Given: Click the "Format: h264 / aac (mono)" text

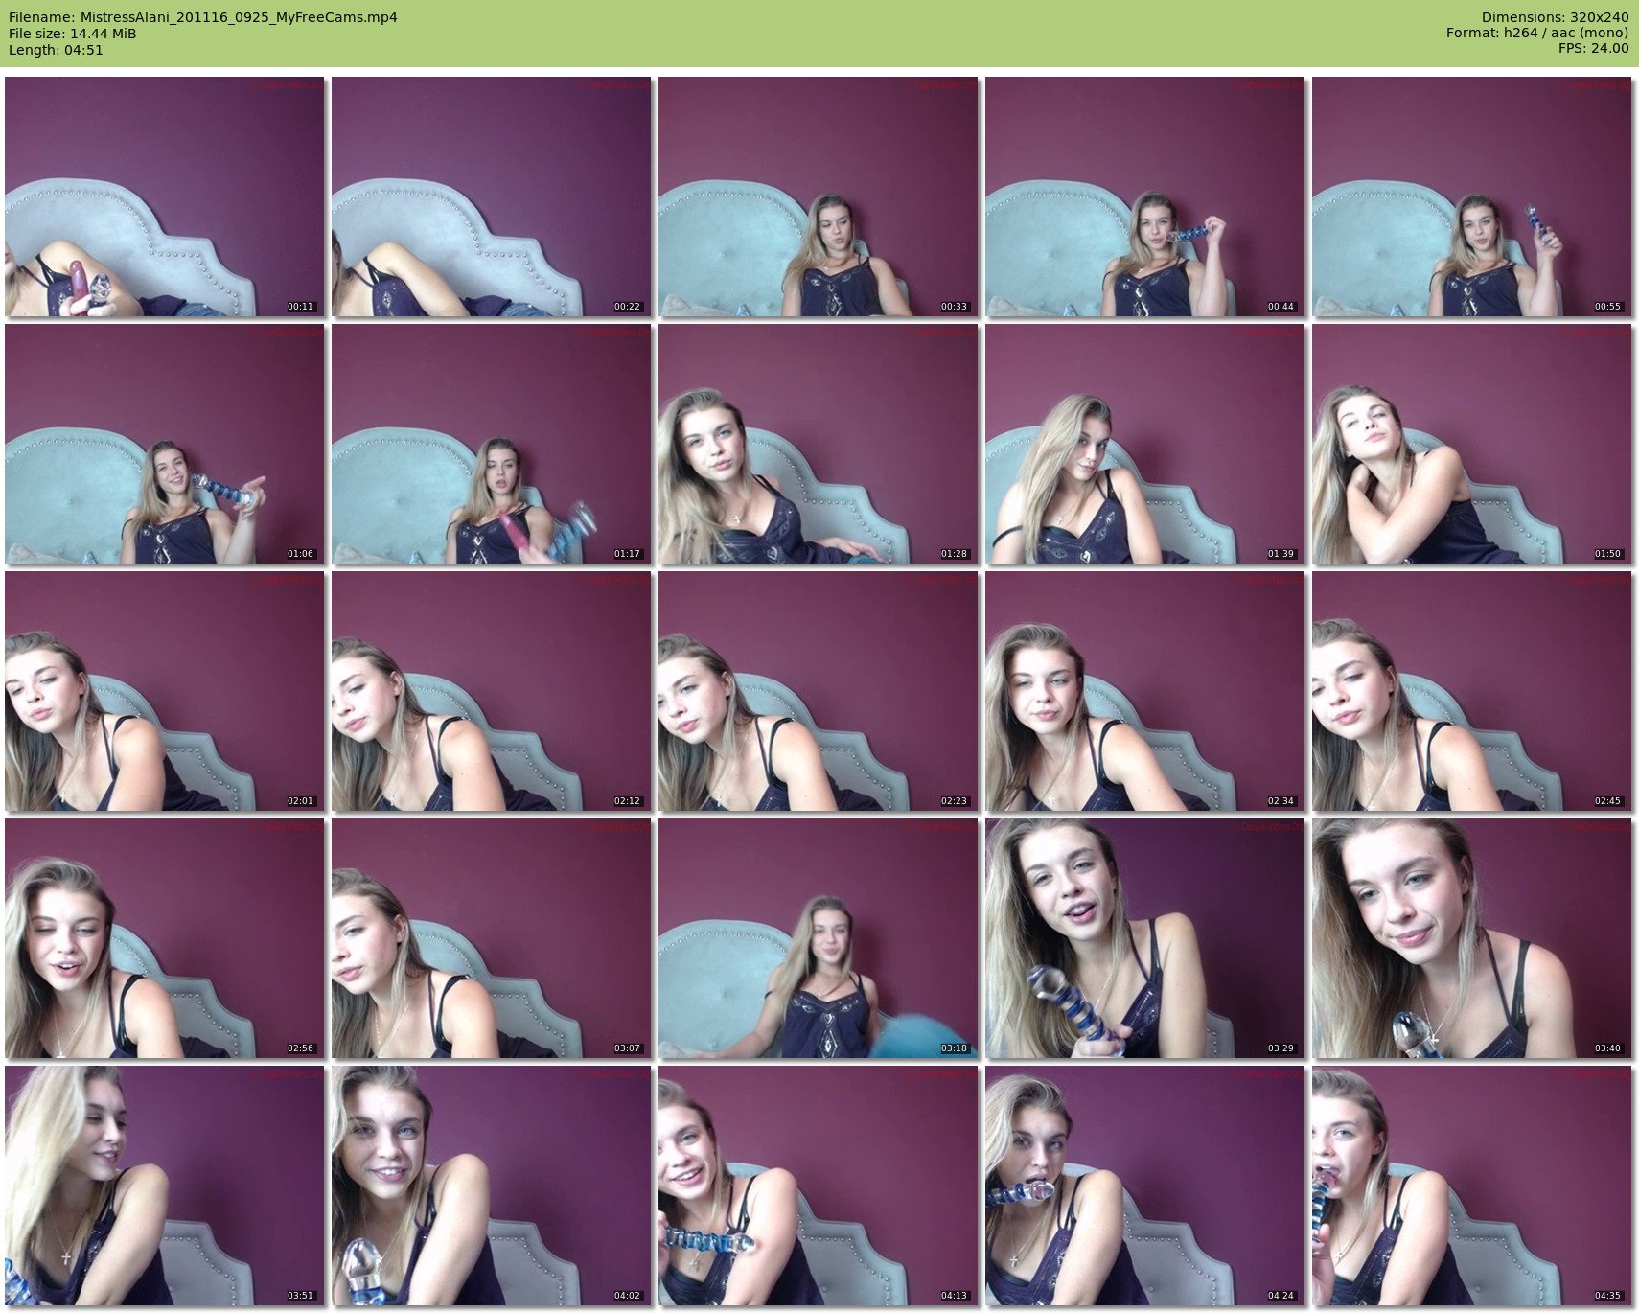Looking at the screenshot, I should click(1537, 34).
